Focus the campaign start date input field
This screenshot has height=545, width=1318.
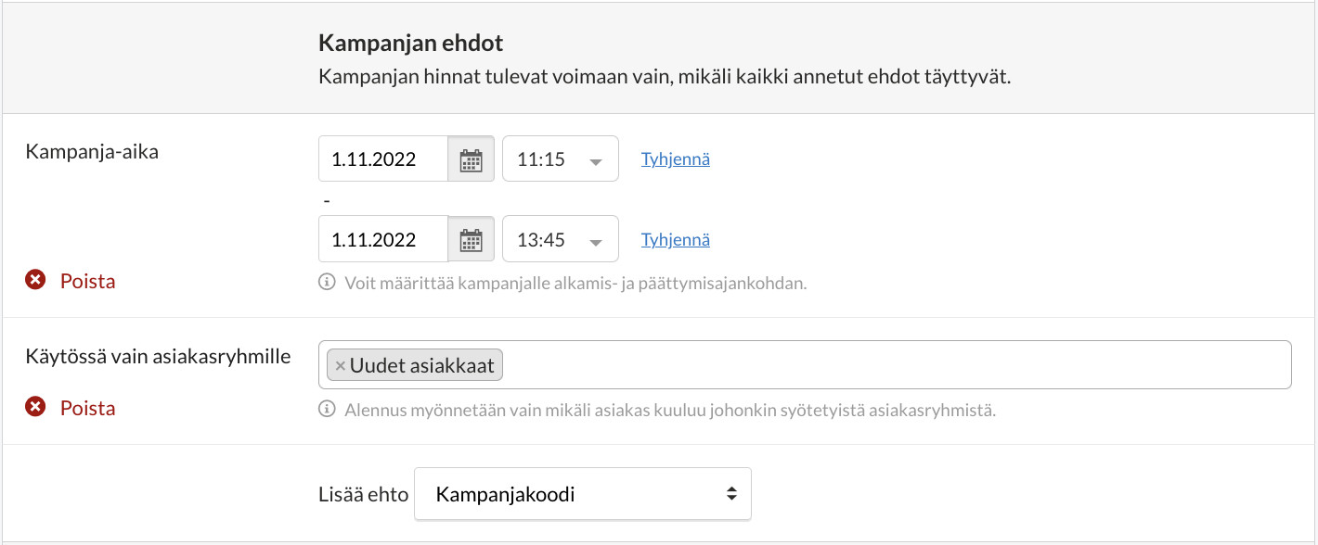(x=382, y=159)
